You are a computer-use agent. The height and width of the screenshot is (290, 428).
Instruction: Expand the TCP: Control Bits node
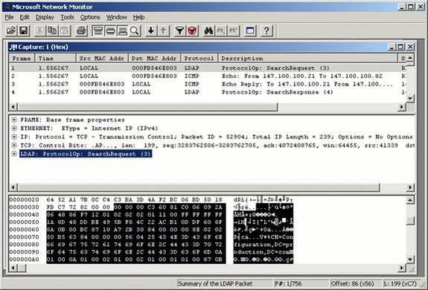[14, 145]
